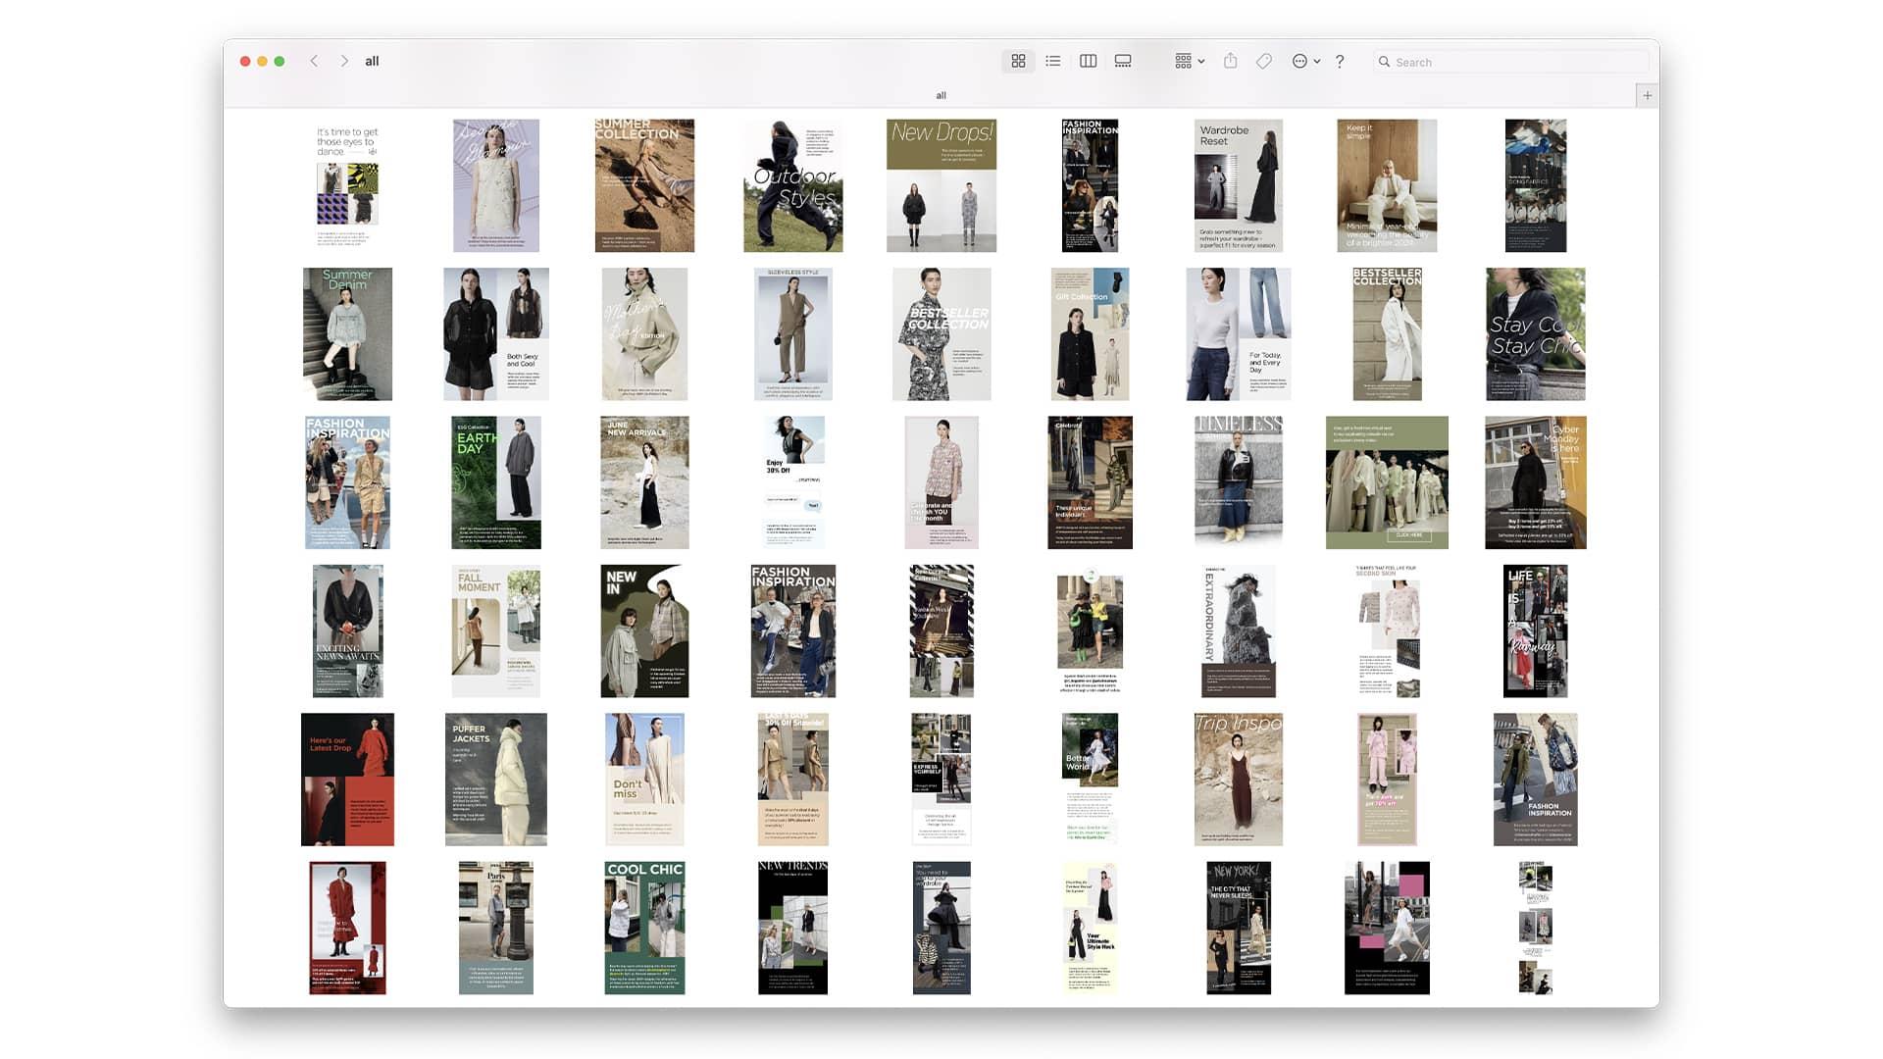Select the 'Your Ultimate Style Hack' thumbnail

pyautogui.click(x=1090, y=929)
